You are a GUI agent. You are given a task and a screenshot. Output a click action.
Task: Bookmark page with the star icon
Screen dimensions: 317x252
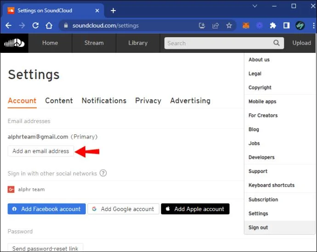pos(229,25)
